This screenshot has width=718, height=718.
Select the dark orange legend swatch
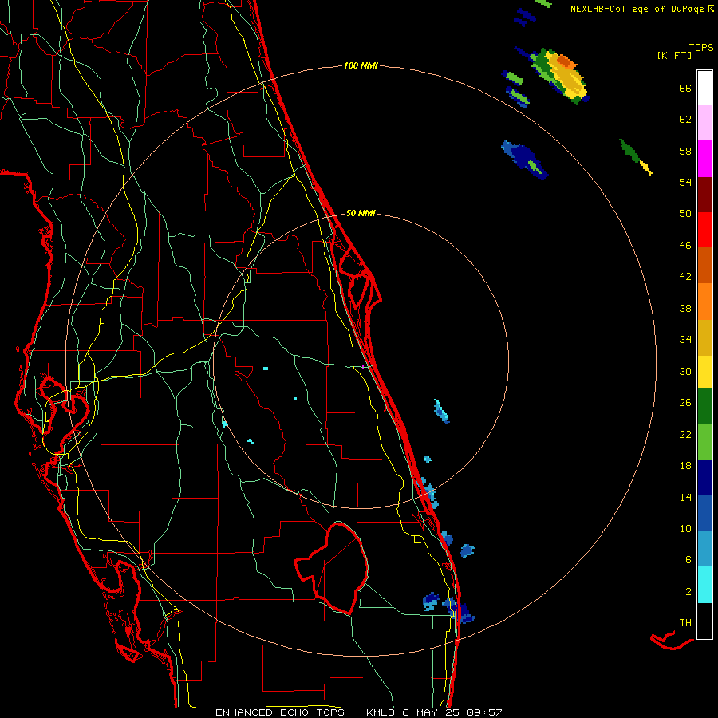click(x=704, y=265)
